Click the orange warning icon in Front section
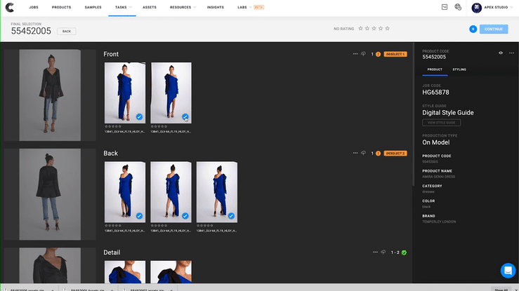 point(379,54)
